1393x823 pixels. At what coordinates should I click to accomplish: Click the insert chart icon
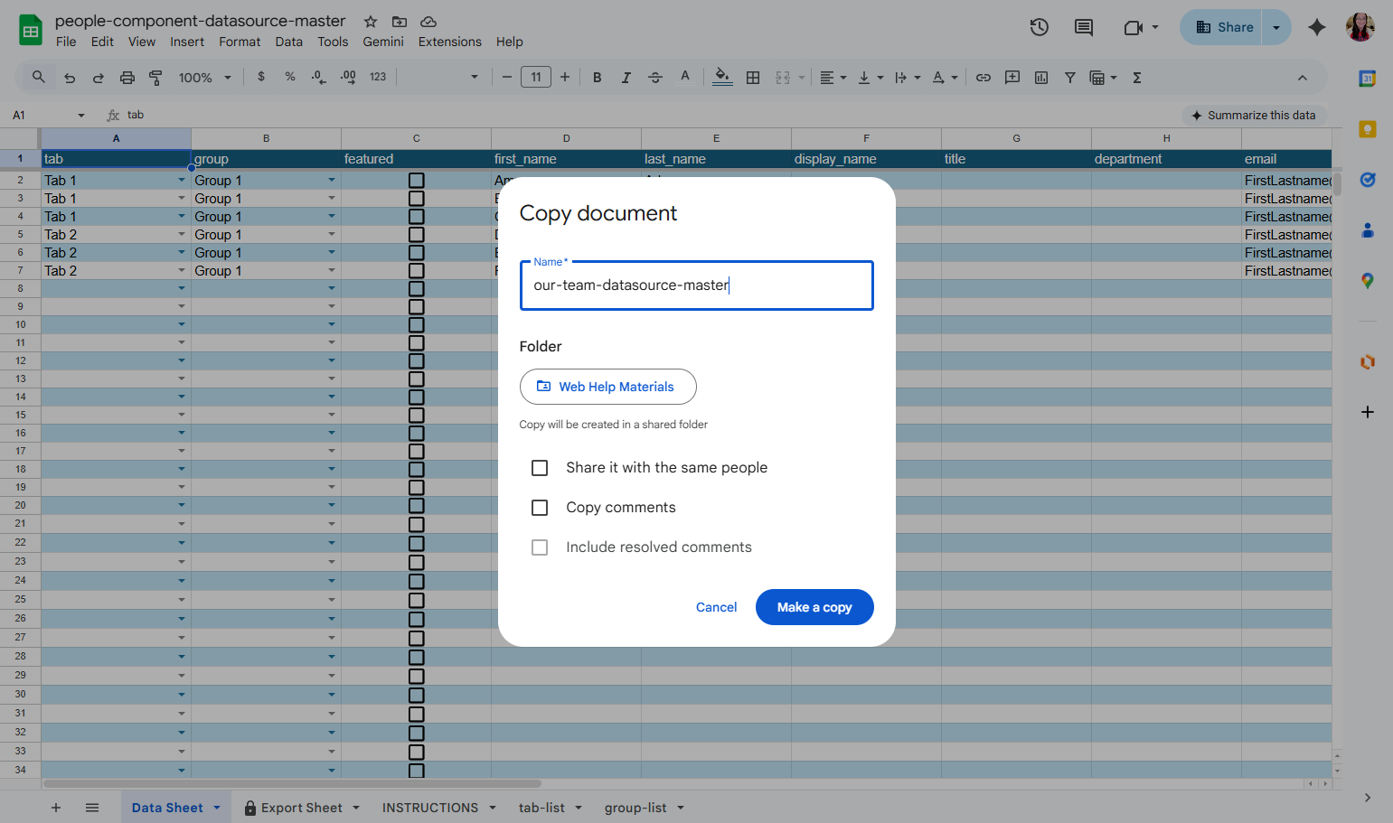tap(1041, 78)
